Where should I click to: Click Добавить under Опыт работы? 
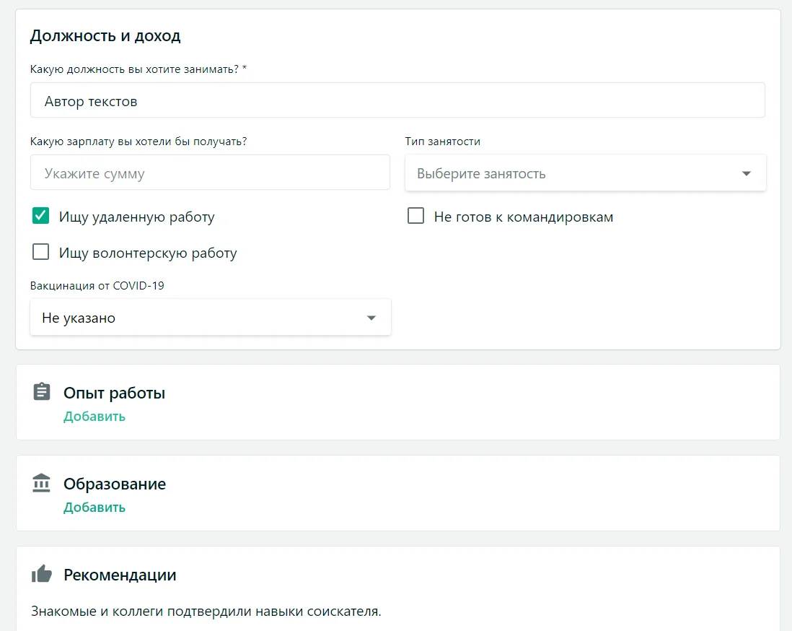click(94, 417)
